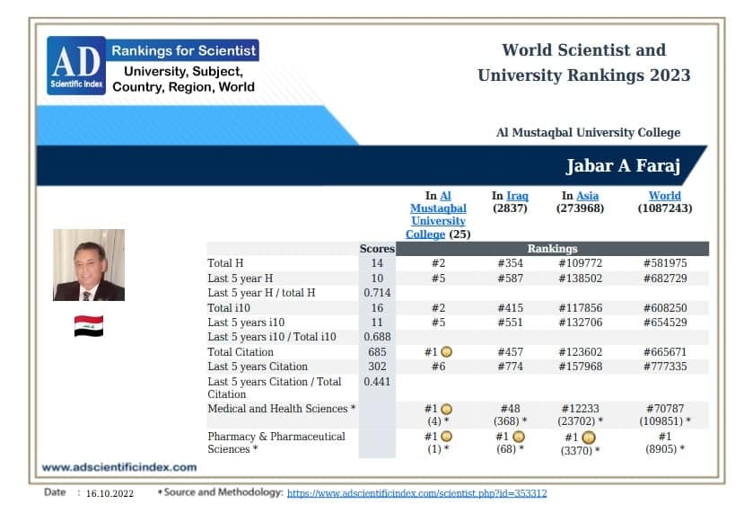Viewport: 744px width, 513px height.
Task: Click the Pharmacy medal in Iraq column
Action: click(x=519, y=437)
